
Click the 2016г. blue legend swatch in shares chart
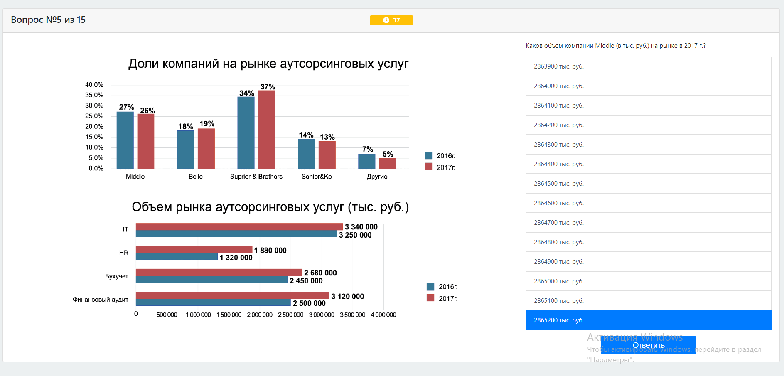tap(428, 155)
